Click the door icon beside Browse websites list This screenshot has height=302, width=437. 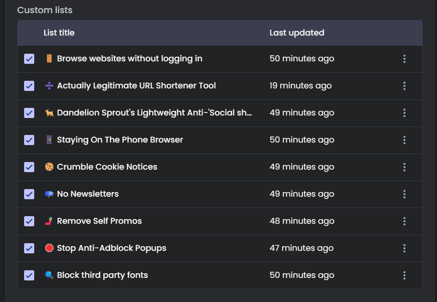pos(49,58)
